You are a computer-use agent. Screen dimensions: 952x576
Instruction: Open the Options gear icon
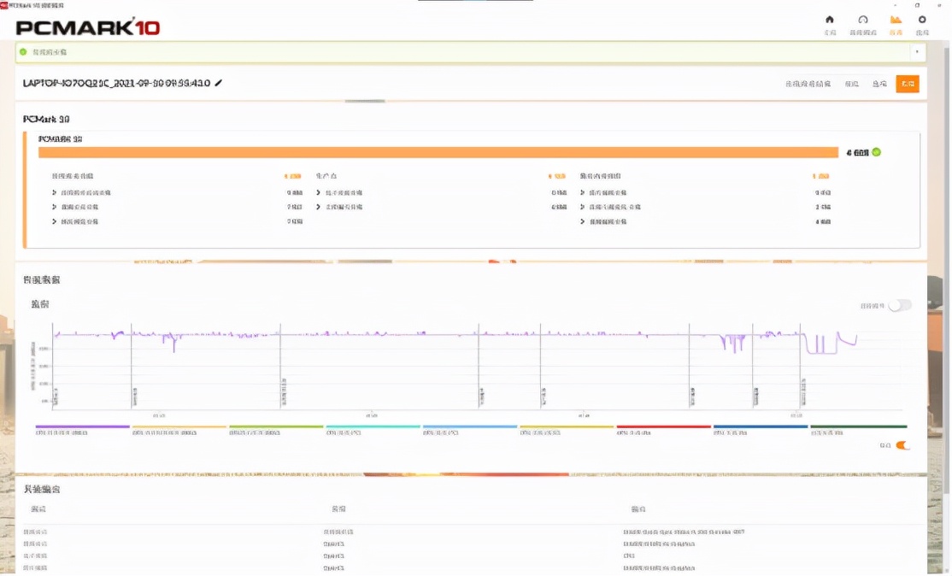921,20
